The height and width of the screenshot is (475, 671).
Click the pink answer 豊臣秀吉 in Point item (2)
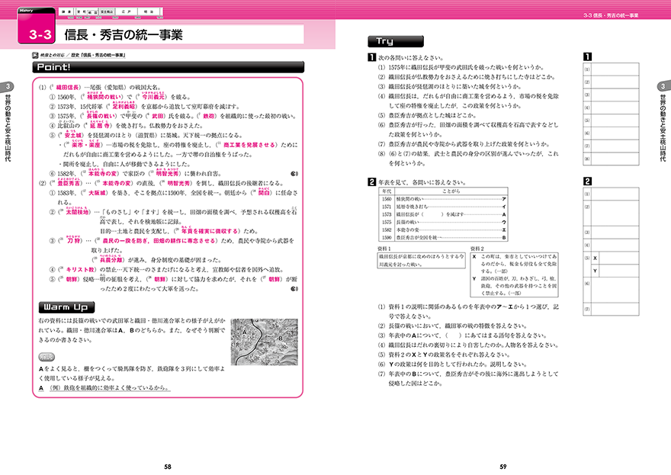[69, 183]
